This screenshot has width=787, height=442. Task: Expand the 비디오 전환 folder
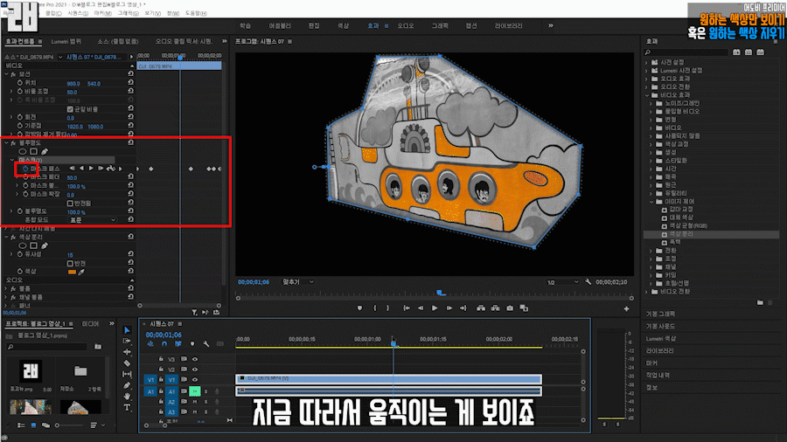(x=646, y=292)
